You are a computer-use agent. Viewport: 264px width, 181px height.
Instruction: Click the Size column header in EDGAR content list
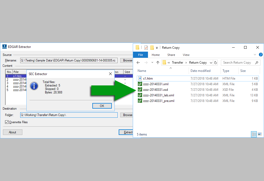128,72
